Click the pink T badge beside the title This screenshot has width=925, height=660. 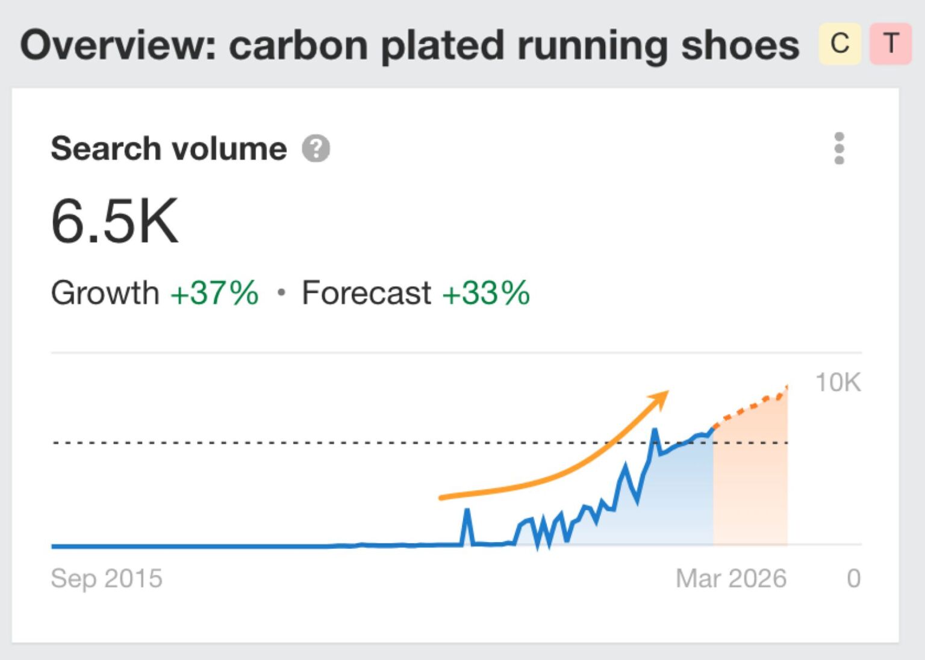(890, 43)
